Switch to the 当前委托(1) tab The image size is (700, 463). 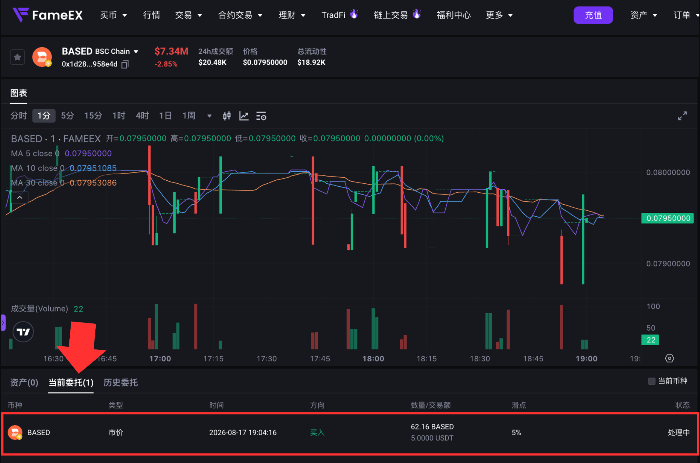[x=71, y=383]
